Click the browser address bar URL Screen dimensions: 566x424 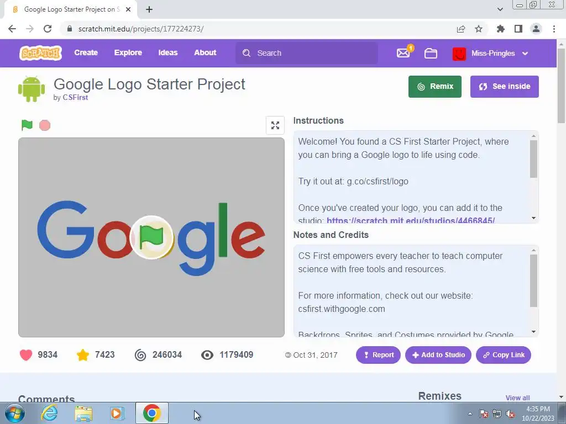(x=141, y=29)
